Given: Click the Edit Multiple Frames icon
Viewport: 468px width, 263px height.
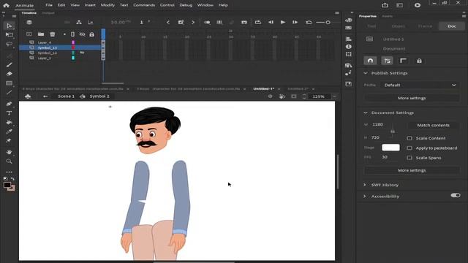Looking at the screenshot, I should tap(219, 23).
